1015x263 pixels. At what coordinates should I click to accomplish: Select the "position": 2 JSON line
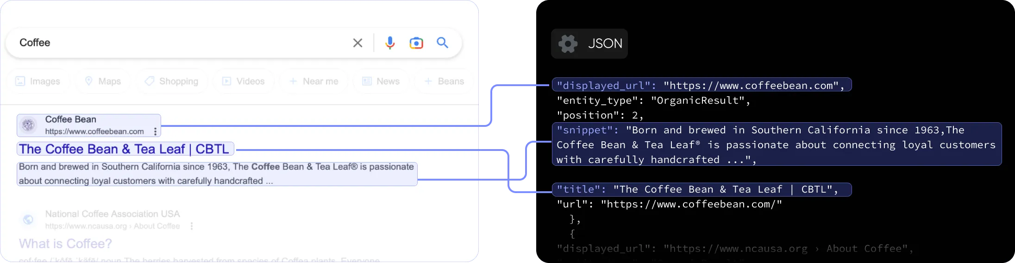click(x=600, y=115)
